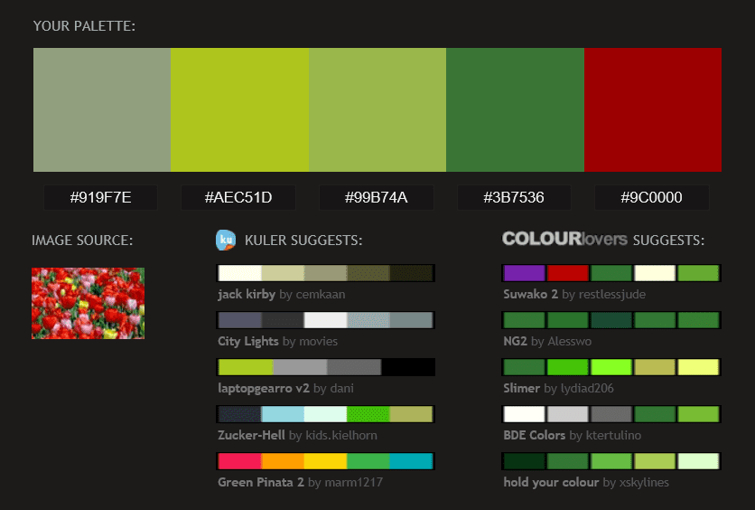Screen dimensions: 755x510
Task: Click the #AEC51D hex code field
Action: point(238,198)
